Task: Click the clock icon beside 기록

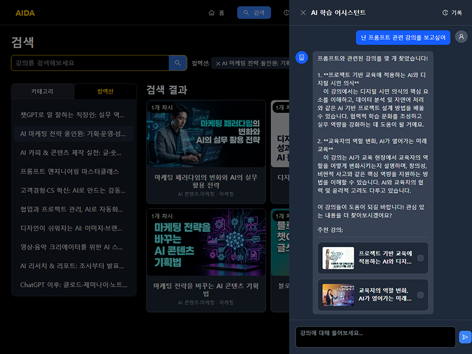Action: click(x=445, y=12)
